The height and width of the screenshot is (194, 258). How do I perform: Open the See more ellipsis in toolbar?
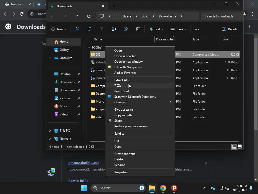point(197,29)
